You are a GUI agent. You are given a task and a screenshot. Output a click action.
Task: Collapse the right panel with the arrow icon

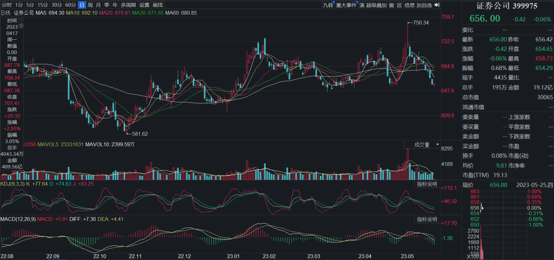pyautogui.click(x=437, y=5)
